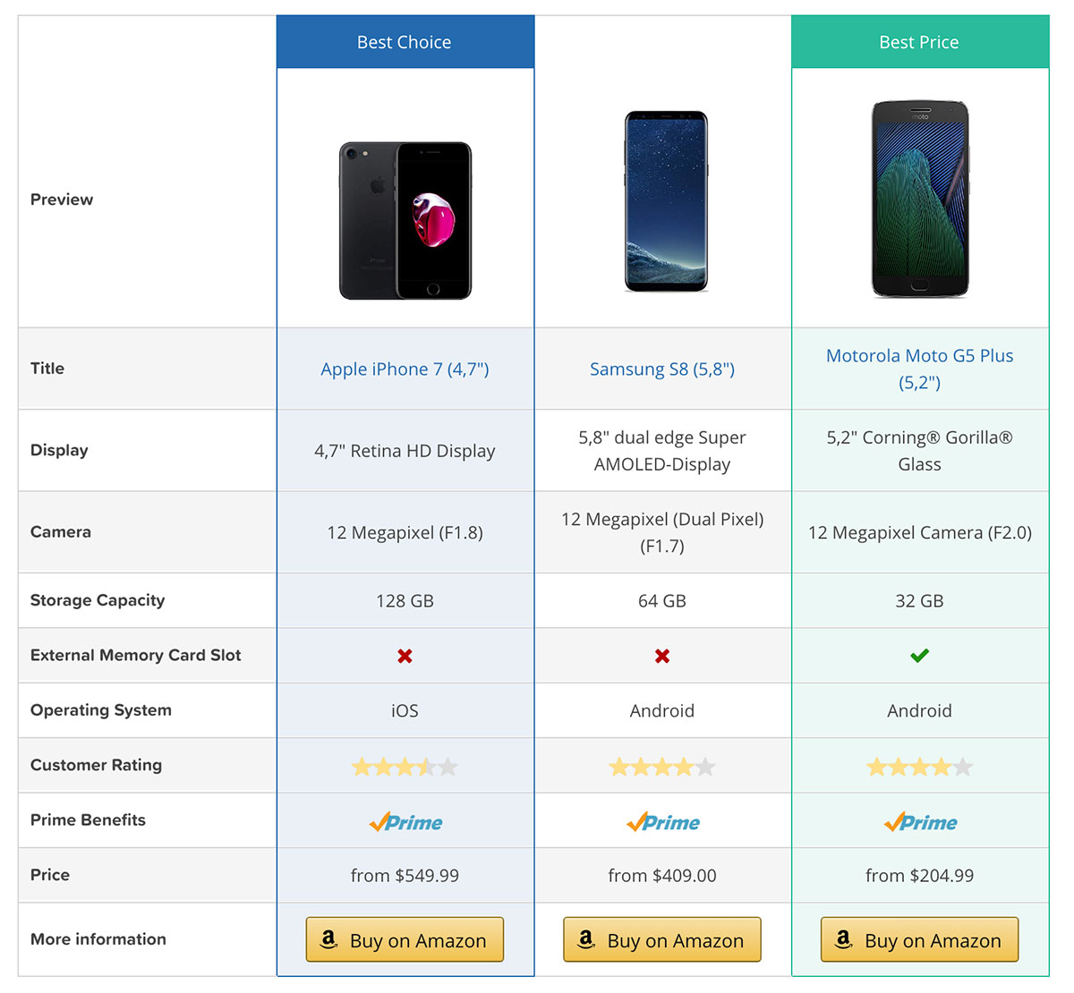This screenshot has height=993, width=1074.
Task: Select the blue Best Choice header
Action: (x=405, y=42)
